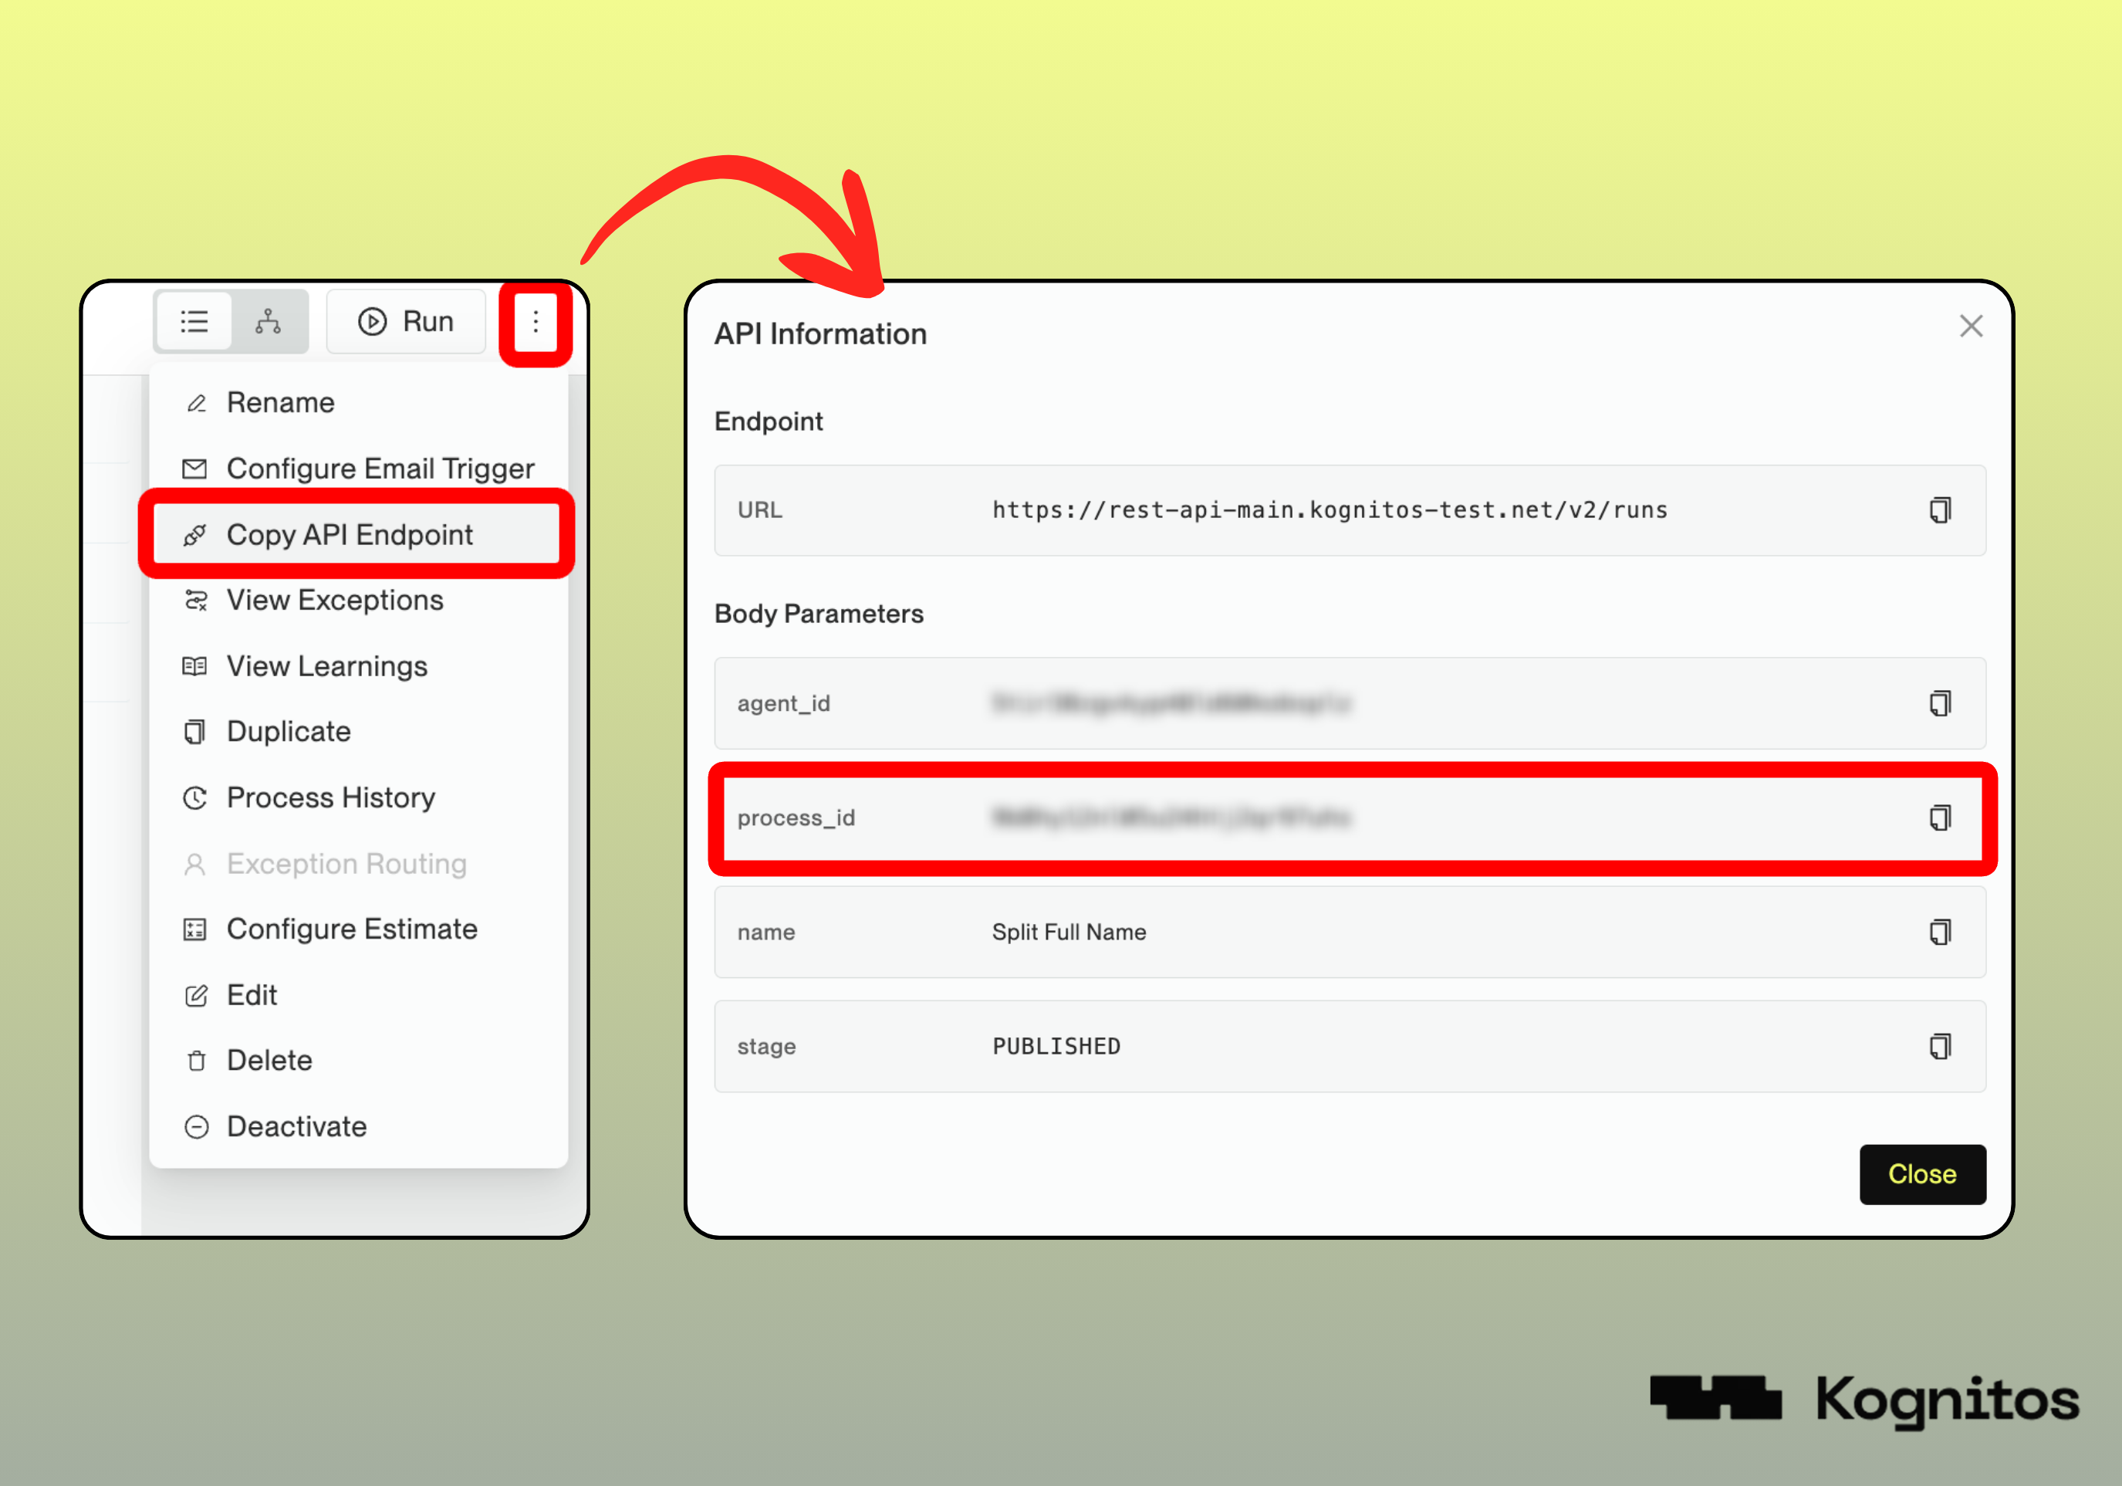Open View Learnings
Screen dimensions: 2122x1486
pyautogui.click(x=326, y=667)
